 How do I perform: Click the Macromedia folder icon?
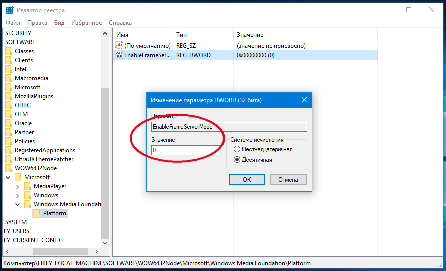coord(8,78)
